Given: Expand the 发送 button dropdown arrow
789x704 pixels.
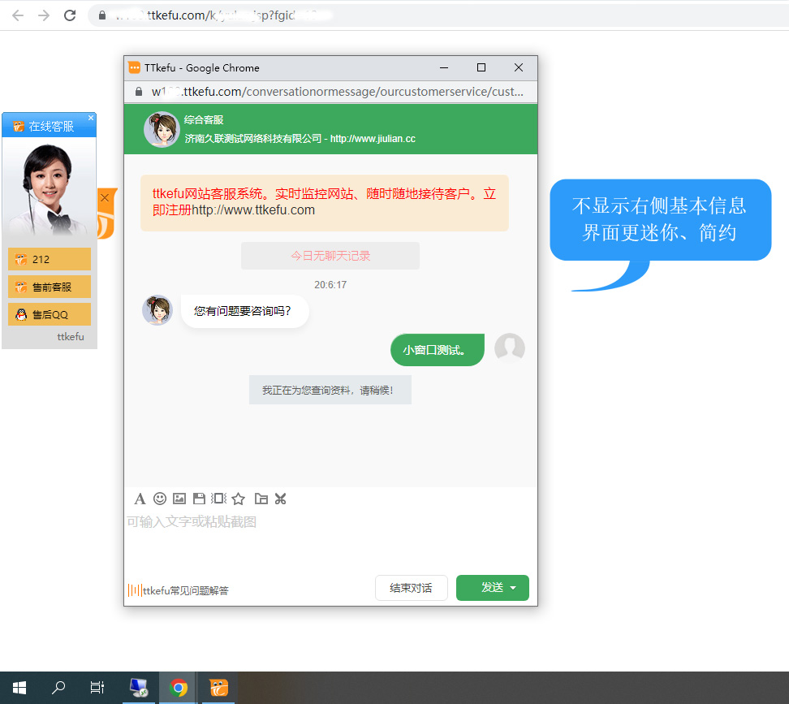Looking at the screenshot, I should (x=513, y=588).
